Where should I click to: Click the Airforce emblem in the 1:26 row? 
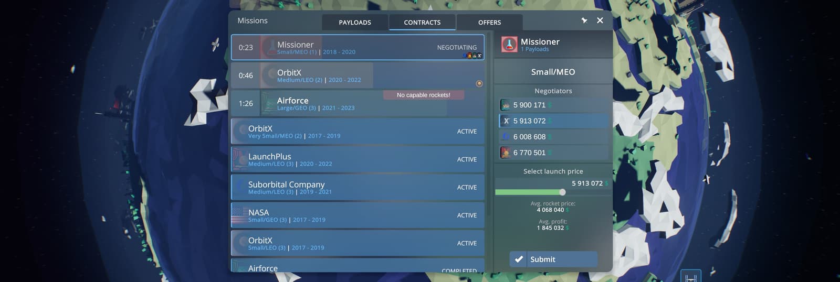pyautogui.click(x=268, y=103)
